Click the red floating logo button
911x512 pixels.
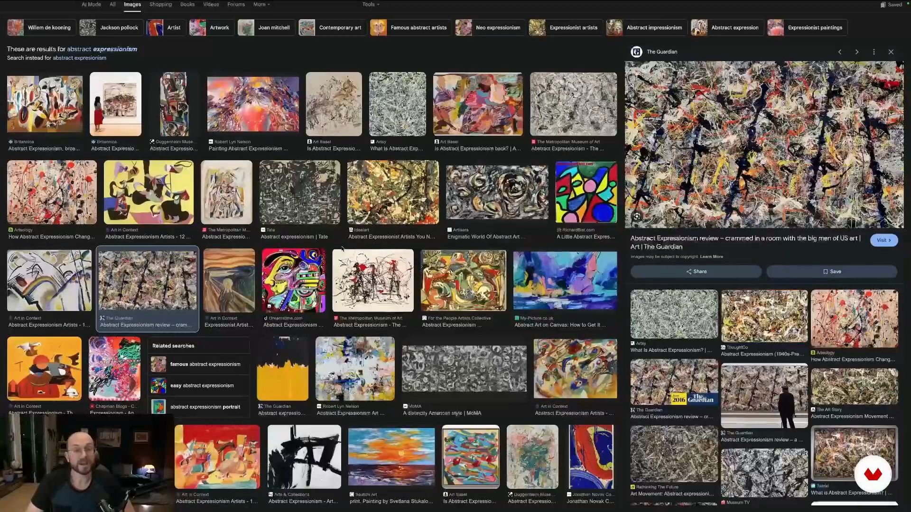(x=873, y=474)
